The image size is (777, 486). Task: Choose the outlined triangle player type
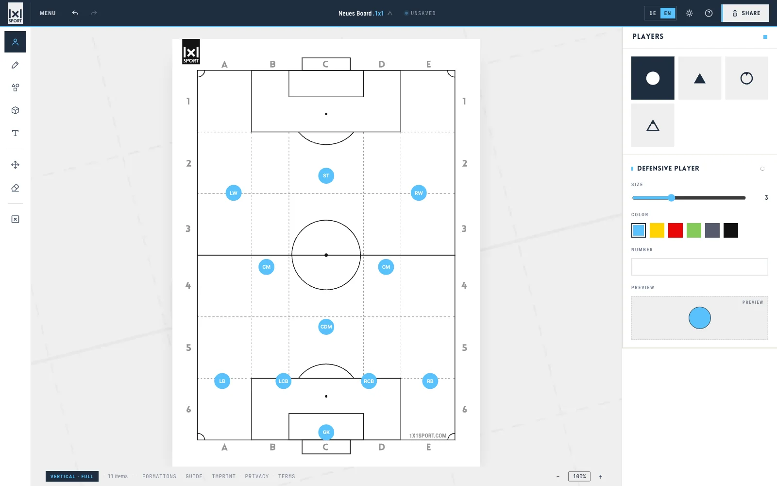click(x=653, y=125)
